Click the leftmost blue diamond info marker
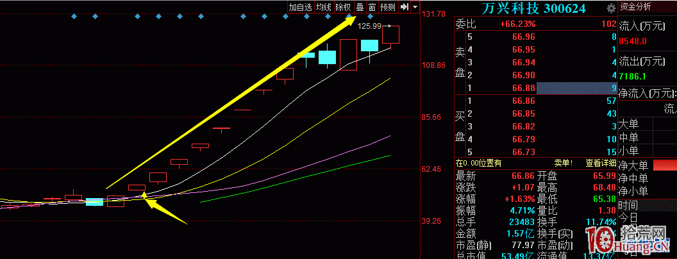The width and height of the screenshot is (677, 259). point(74,17)
